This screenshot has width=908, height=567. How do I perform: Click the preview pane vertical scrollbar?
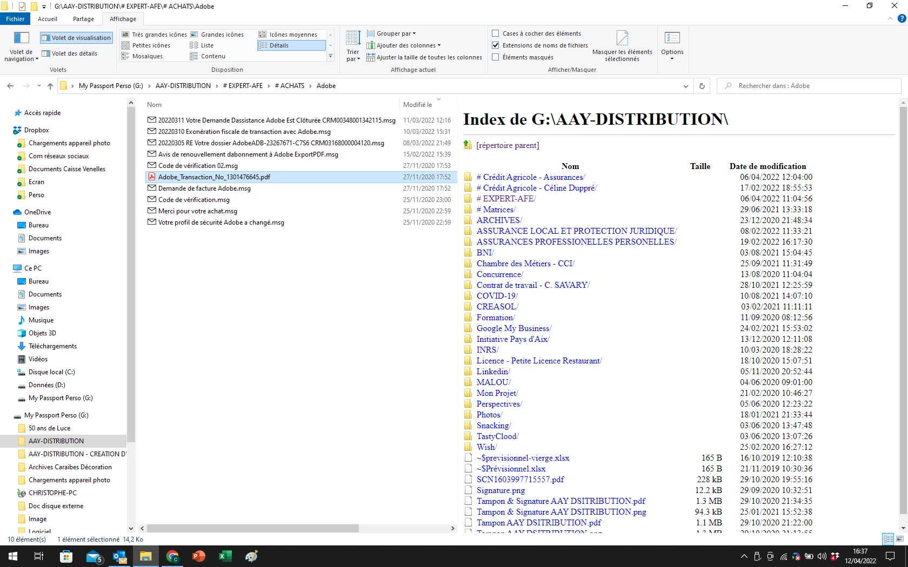pos(903,310)
